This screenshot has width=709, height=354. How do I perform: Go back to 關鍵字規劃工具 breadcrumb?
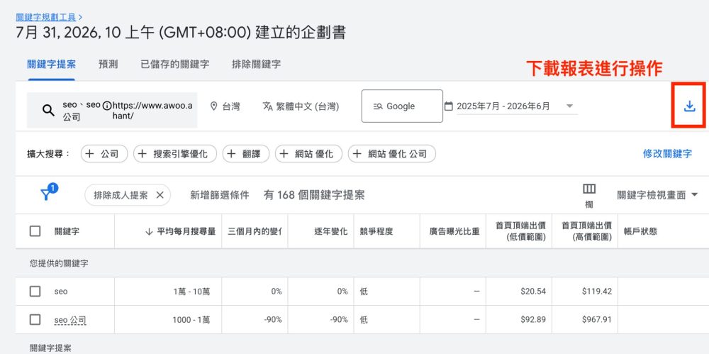(47, 17)
